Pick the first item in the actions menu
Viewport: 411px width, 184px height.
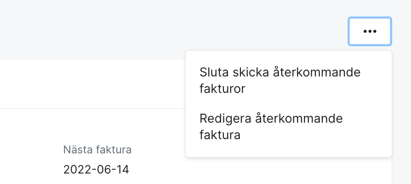[280, 81]
